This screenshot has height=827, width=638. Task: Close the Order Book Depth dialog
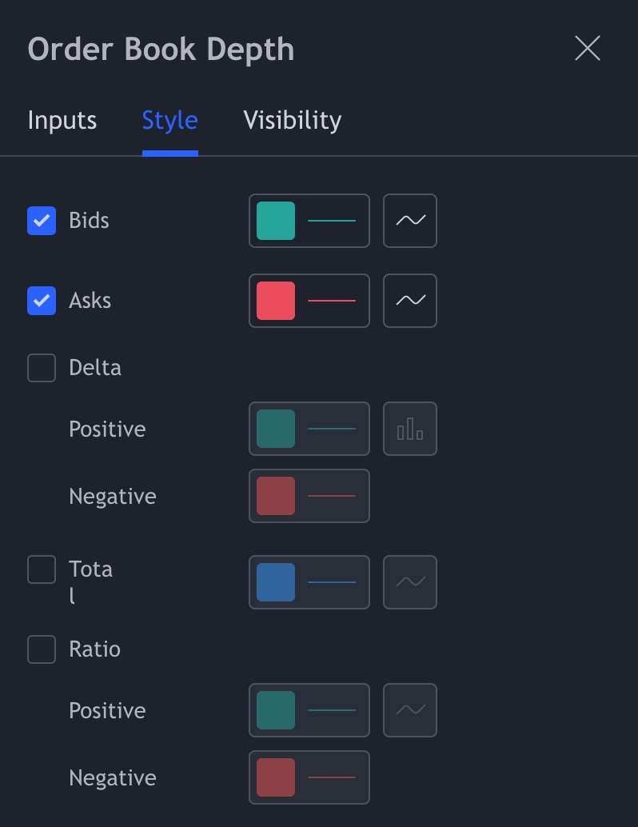pyautogui.click(x=588, y=49)
